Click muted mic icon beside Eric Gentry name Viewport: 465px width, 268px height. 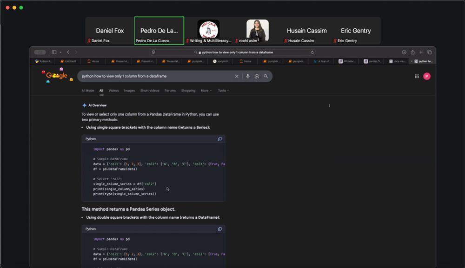click(x=335, y=41)
